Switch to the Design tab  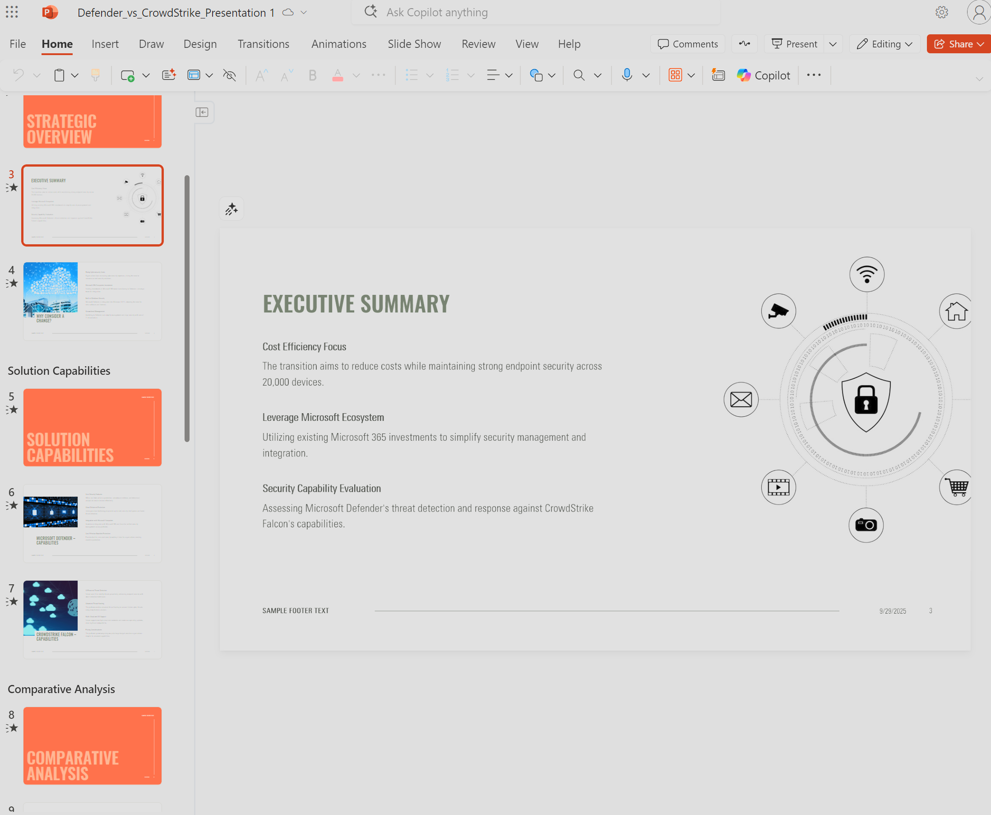click(x=200, y=44)
